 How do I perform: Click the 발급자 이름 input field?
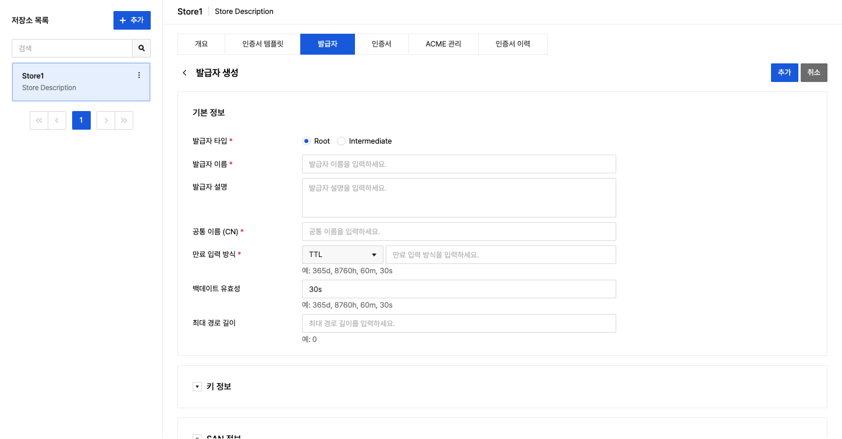(x=459, y=164)
